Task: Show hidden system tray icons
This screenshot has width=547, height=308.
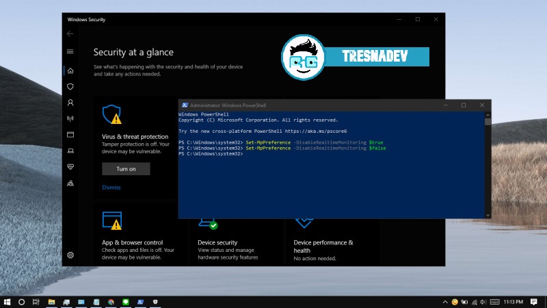Action: click(x=445, y=302)
